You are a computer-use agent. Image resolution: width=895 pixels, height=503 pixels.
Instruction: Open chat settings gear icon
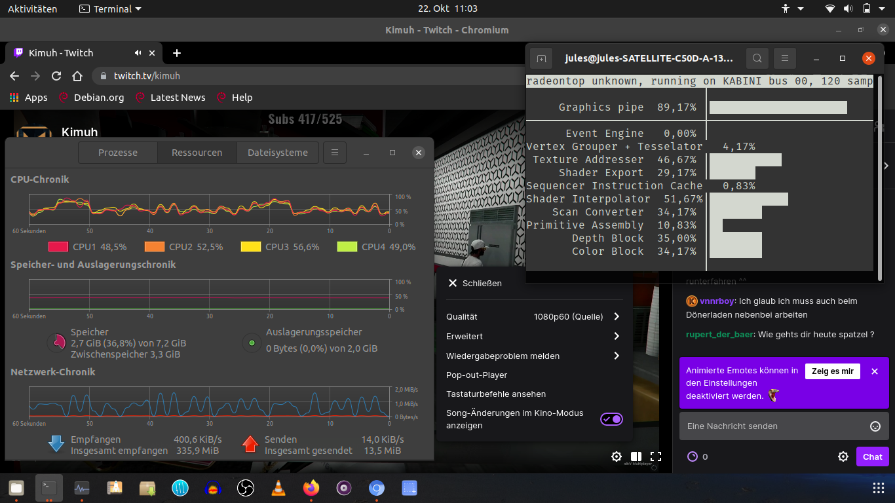tap(843, 456)
